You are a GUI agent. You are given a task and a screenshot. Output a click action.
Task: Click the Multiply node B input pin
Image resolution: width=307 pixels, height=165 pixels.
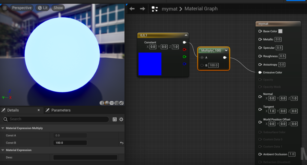(202, 65)
